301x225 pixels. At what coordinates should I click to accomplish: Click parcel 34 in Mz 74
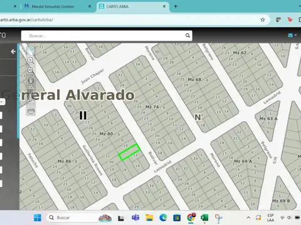coord(137,64)
